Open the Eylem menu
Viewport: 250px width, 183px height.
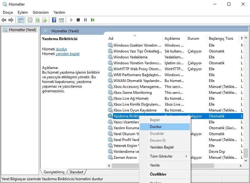(x=22, y=12)
